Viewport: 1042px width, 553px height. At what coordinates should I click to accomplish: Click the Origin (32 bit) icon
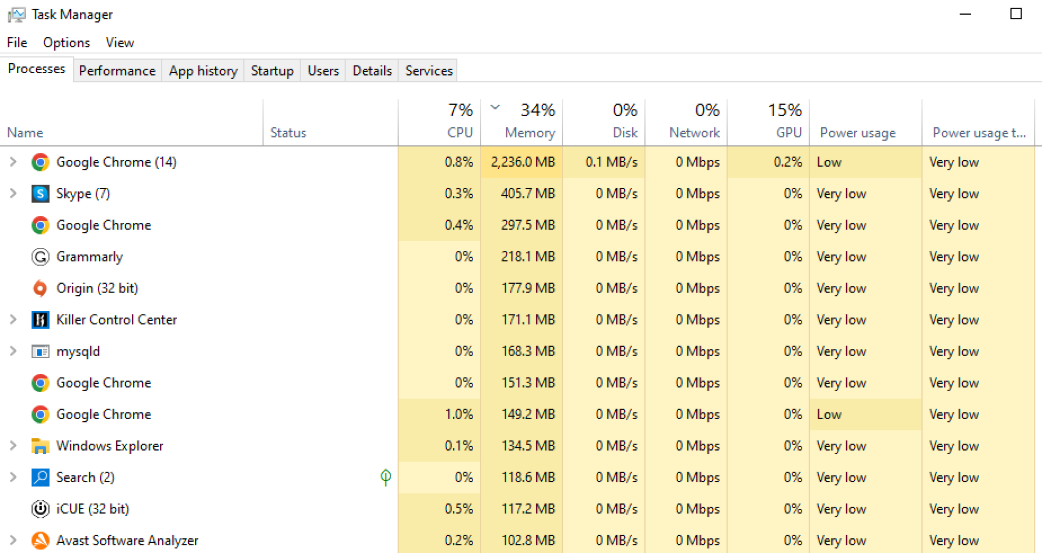tap(40, 288)
